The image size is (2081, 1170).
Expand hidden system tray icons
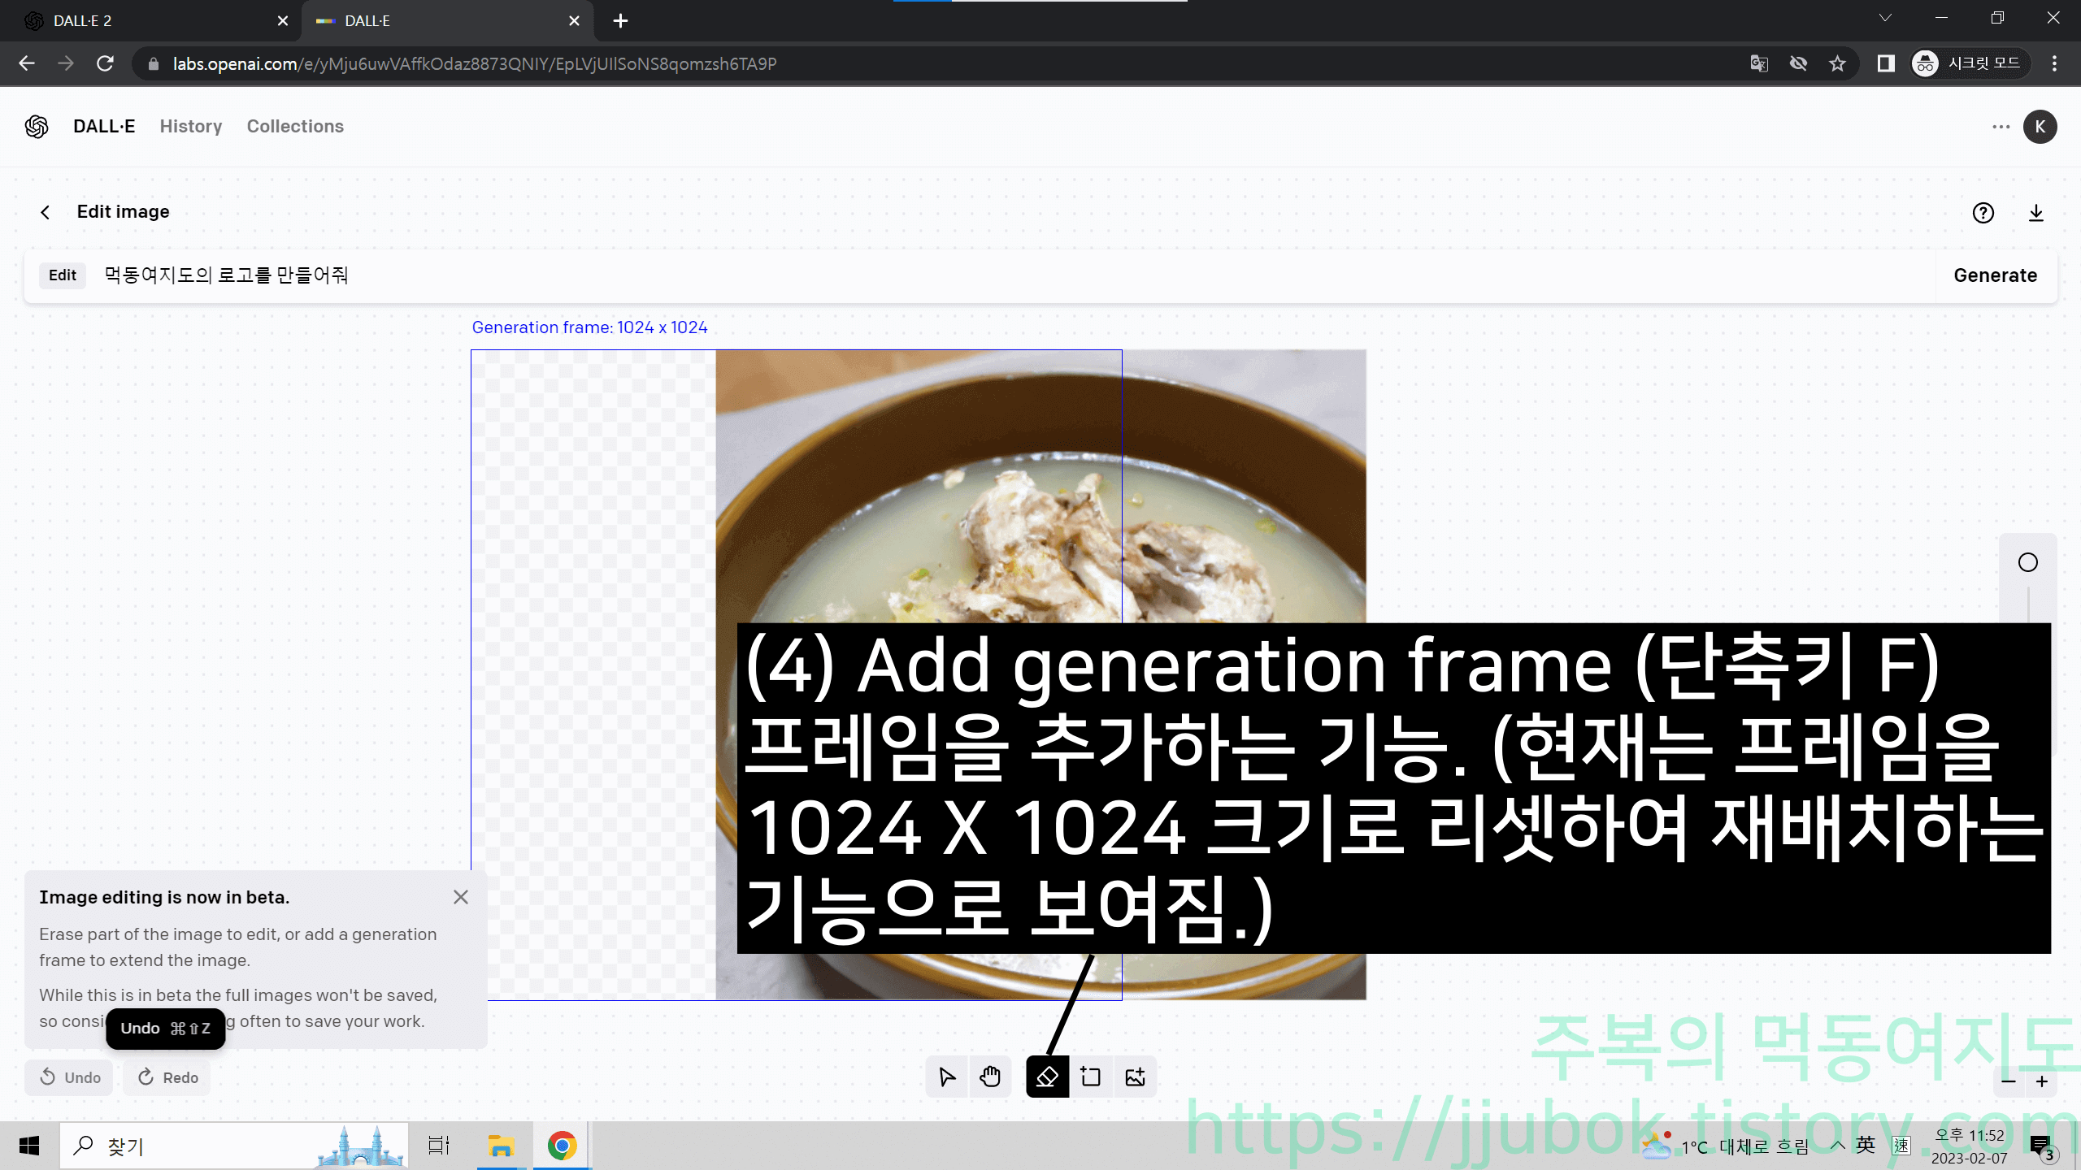coord(1839,1146)
